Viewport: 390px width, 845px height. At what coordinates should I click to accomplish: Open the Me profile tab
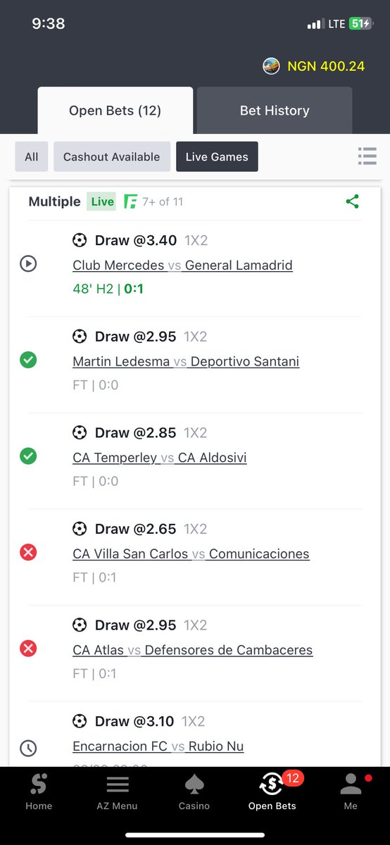point(351,791)
